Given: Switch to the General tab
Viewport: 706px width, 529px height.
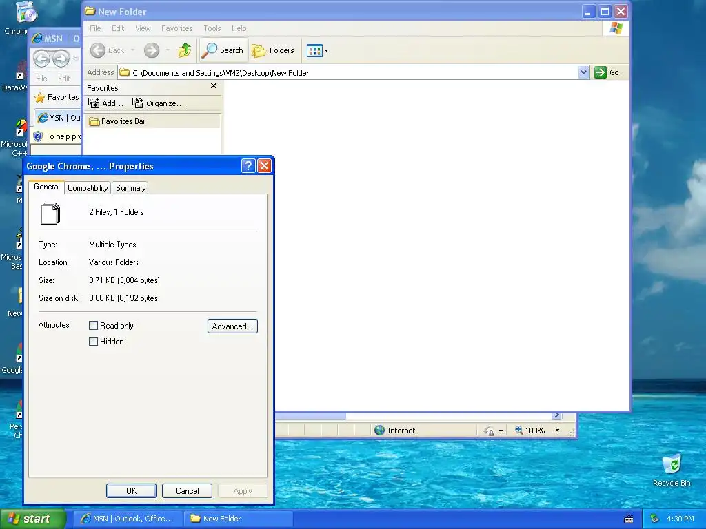Looking at the screenshot, I should pos(46,187).
